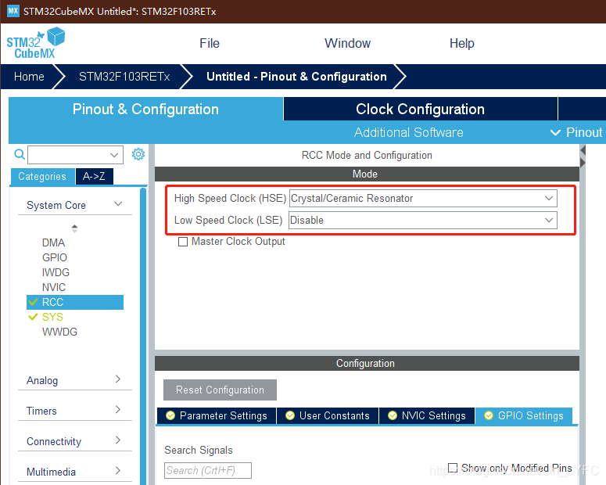The height and width of the screenshot is (485, 606).
Task: Open the File menu
Action: pos(210,43)
